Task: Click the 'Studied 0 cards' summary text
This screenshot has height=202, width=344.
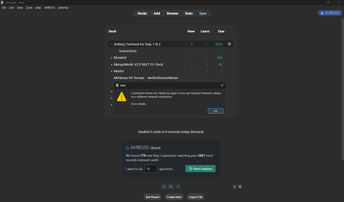Action: 171,132
